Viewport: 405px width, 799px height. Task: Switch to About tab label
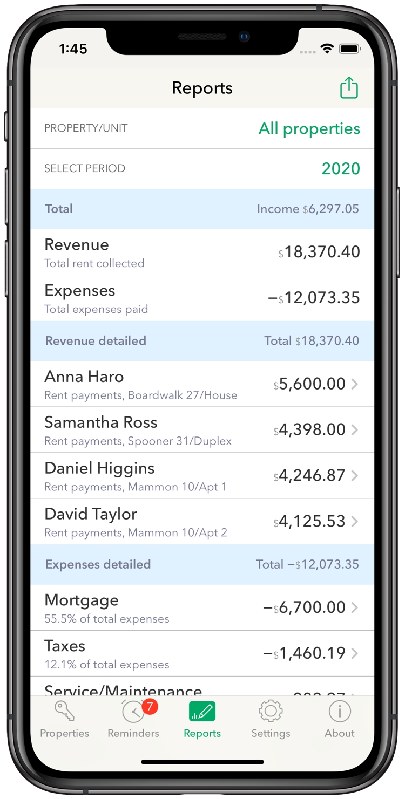coord(340,734)
